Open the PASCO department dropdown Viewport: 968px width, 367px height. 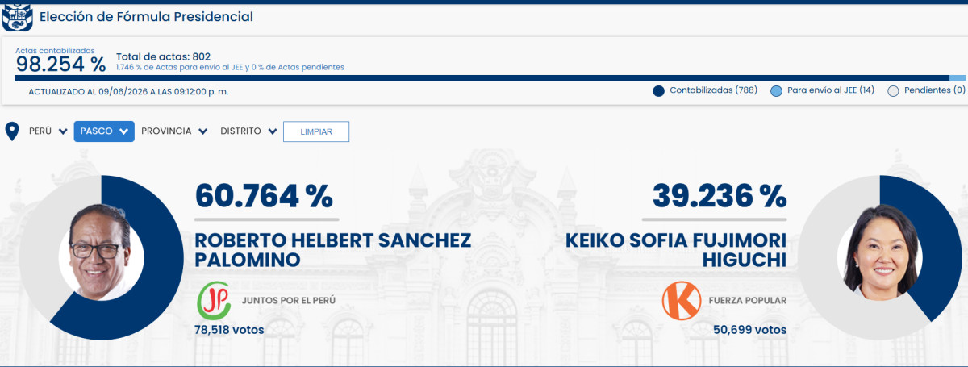tap(104, 131)
